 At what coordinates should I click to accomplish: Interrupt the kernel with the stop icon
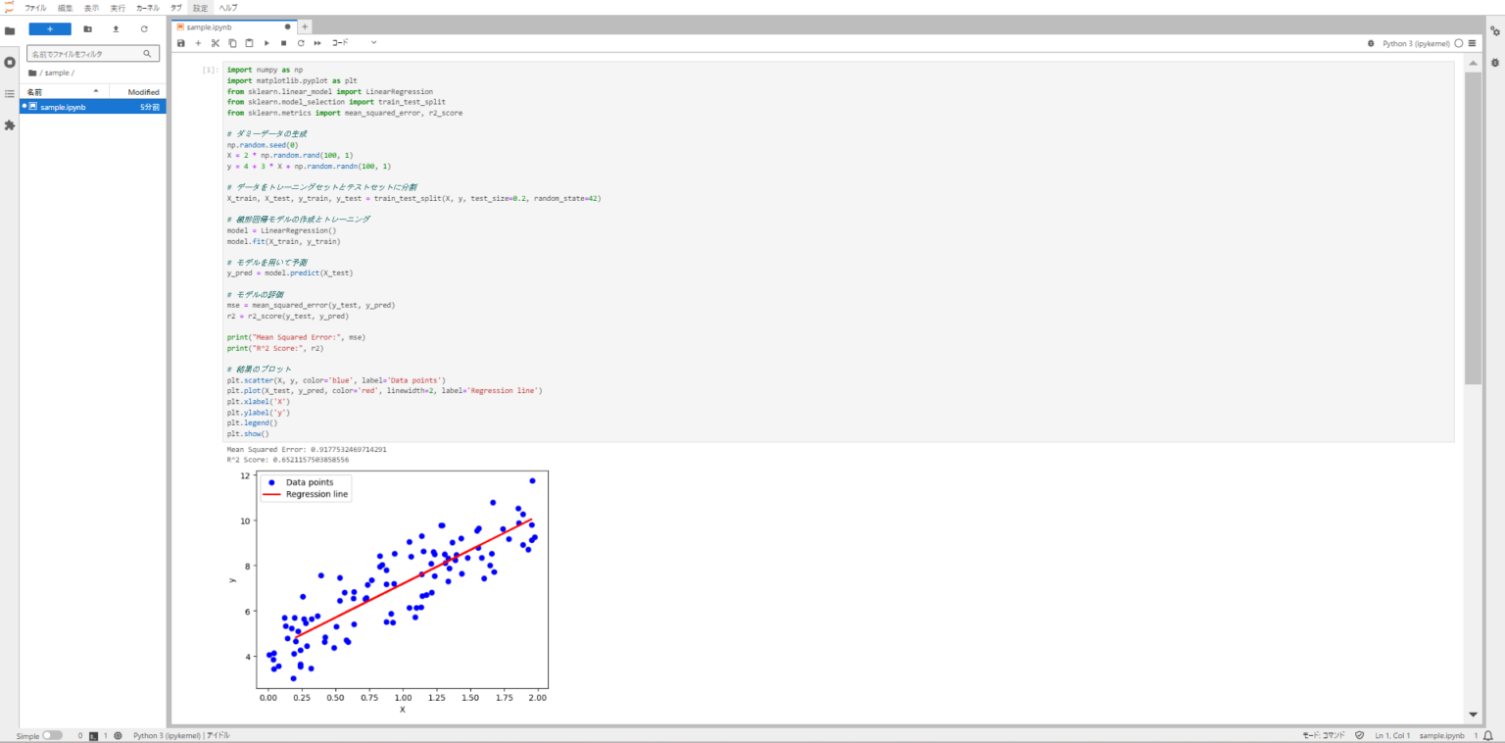click(x=283, y=43)
